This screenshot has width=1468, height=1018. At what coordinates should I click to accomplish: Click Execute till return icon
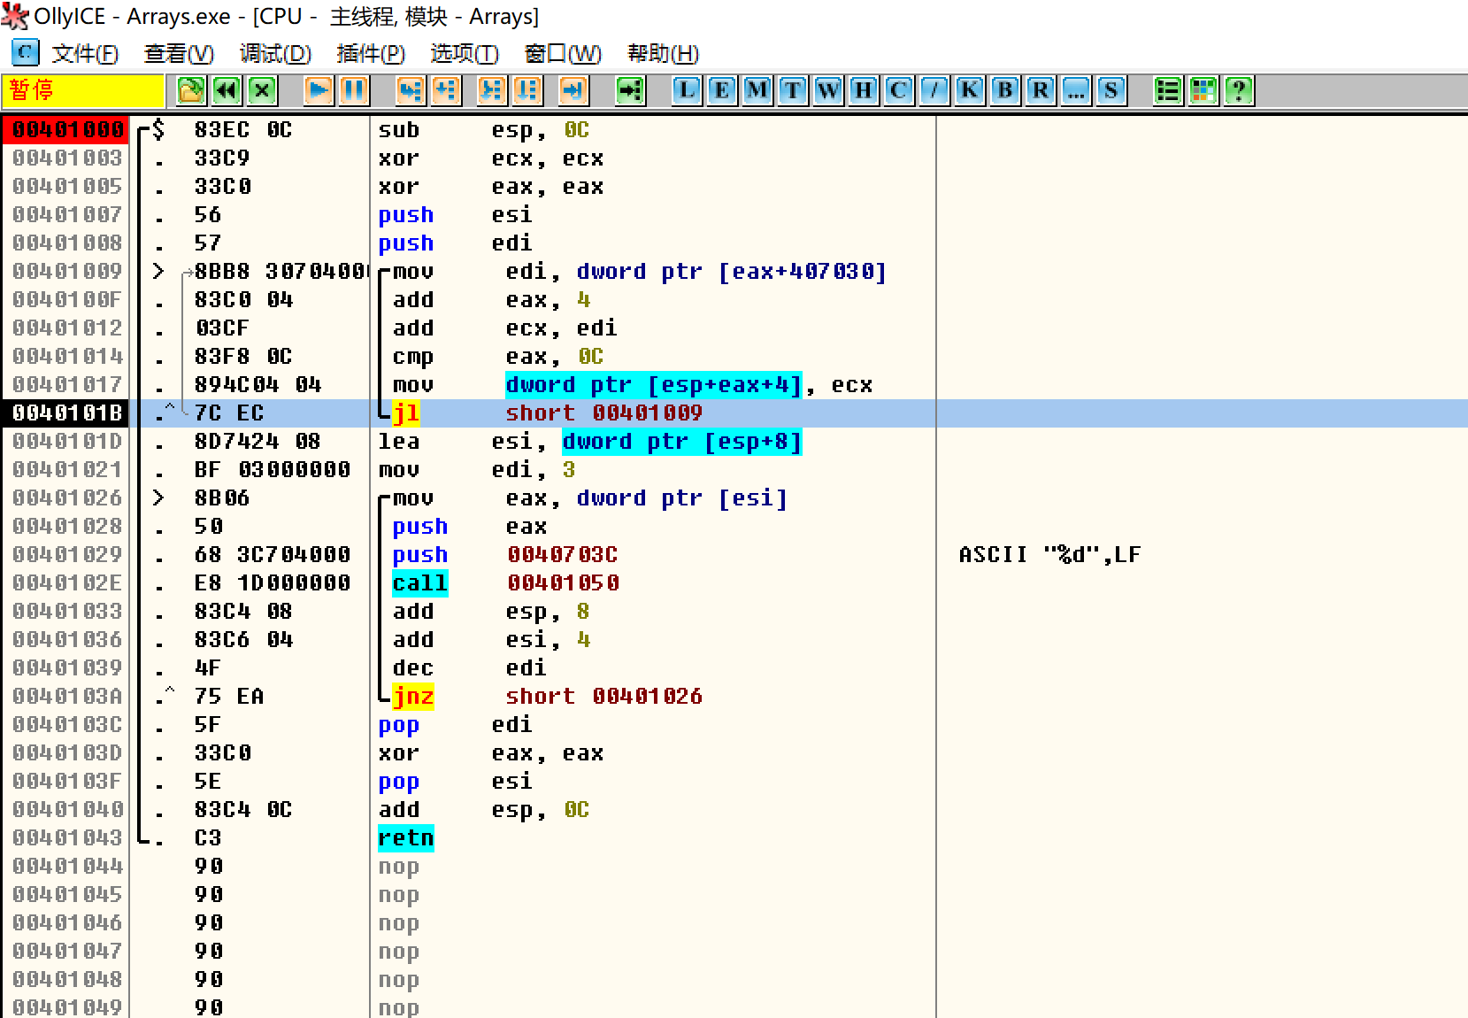[x=573, y=90]
